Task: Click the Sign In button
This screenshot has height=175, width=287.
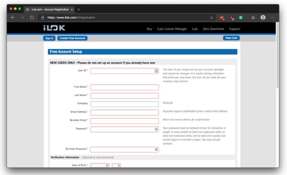Action: (49, 38)
